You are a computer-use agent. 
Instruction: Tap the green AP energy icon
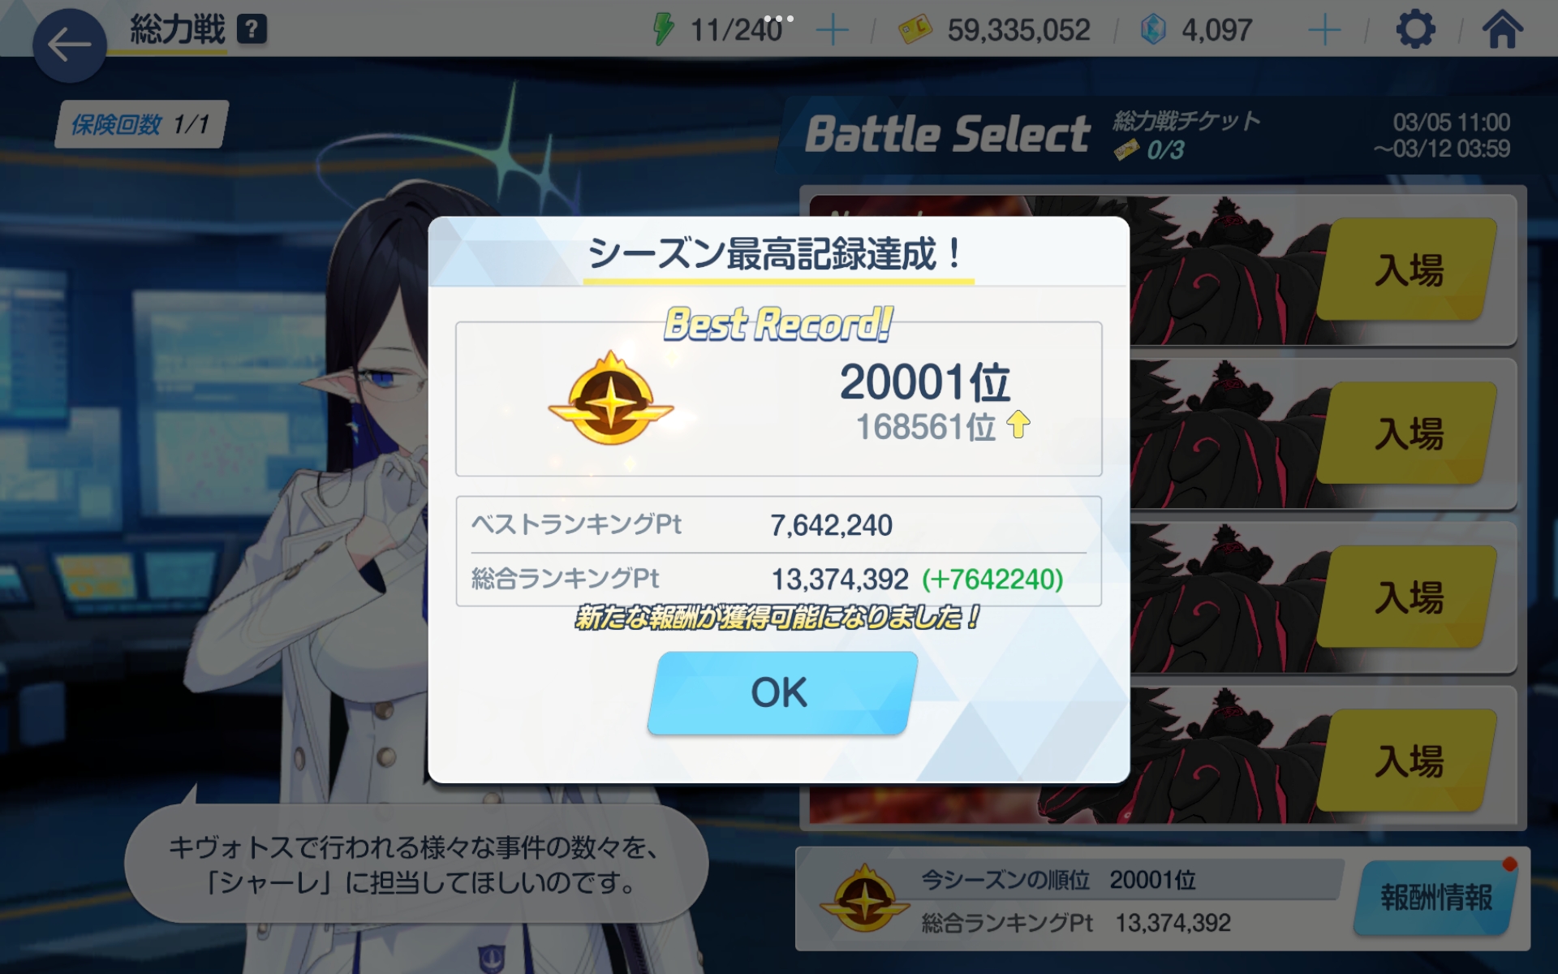663,30
